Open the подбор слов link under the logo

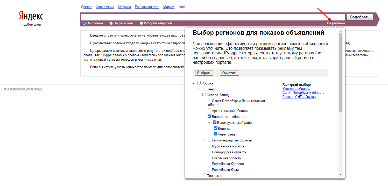pos(31,25)
